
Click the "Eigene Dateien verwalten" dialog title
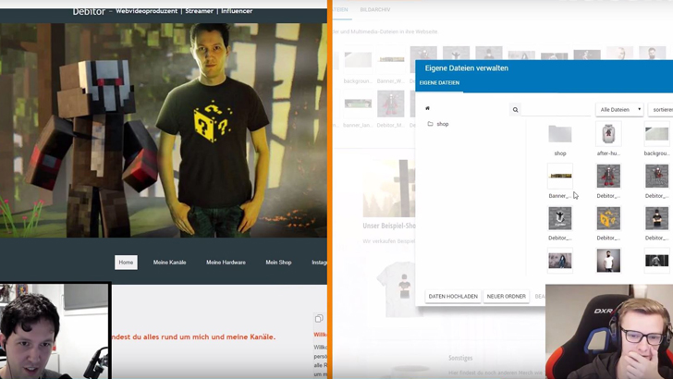coord(467,68)
